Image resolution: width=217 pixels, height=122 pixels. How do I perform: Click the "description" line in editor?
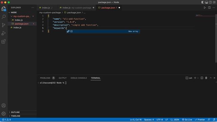coord(75,25)
